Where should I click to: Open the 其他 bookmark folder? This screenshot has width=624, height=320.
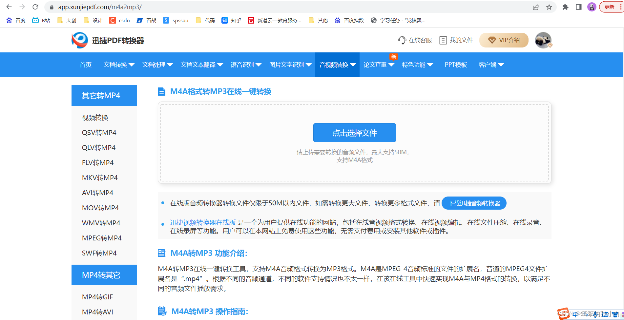click(318, 20)
